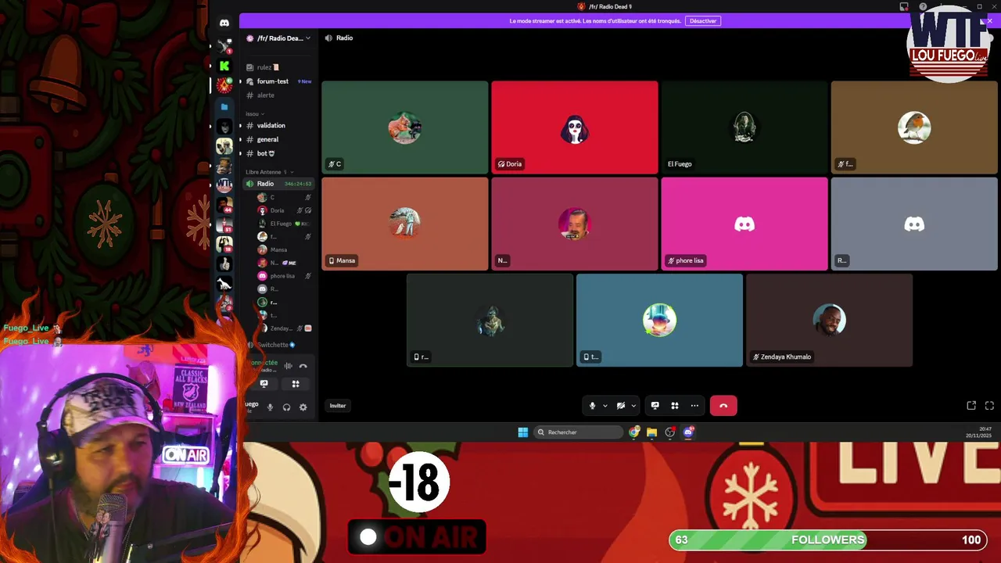Select Zenday... in the voice member list
The image size is (1001, 563).
pyautogui.click(x=285, y=328)
